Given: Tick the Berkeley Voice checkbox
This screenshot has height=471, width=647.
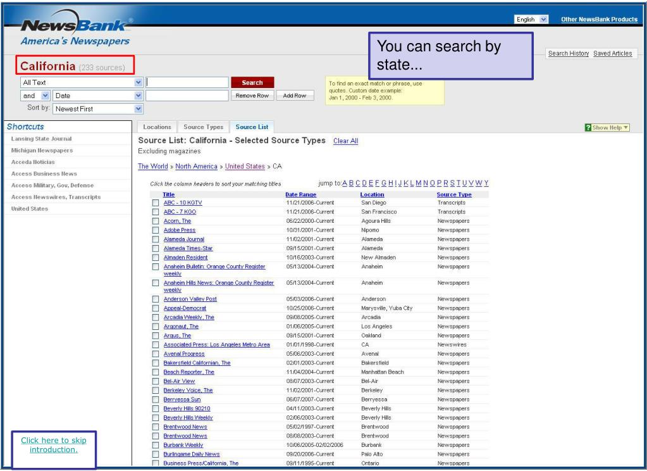Looking at the screenshot, I should (x=155, y=391).
